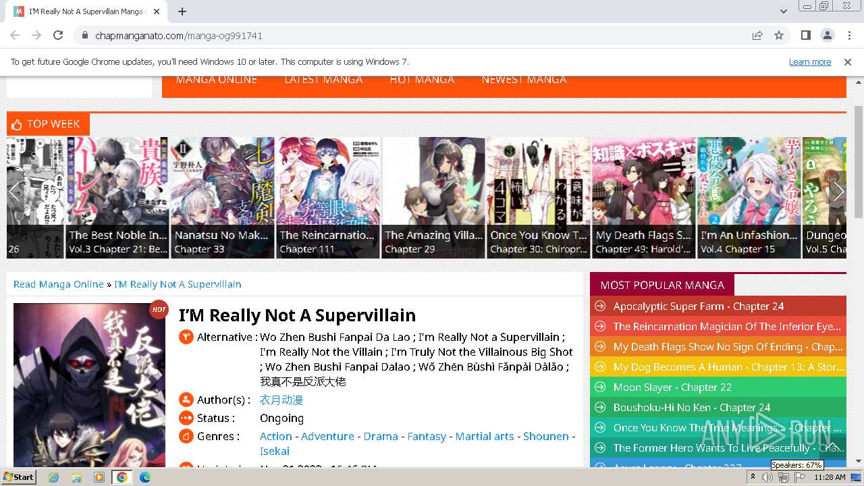Viewport: 864px width, 486px height.
Task: Open My Dog Becomes A Human - Chapter 13
Action: click(728, 367)
